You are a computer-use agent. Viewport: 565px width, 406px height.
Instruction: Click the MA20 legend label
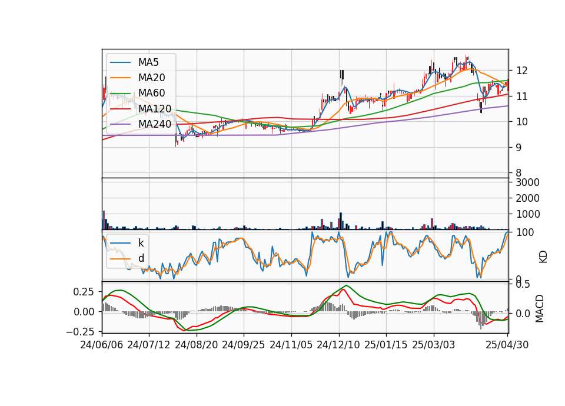[x=151, y=78]
